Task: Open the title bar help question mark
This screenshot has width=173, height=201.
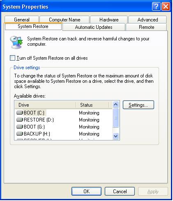Action: 156,7
